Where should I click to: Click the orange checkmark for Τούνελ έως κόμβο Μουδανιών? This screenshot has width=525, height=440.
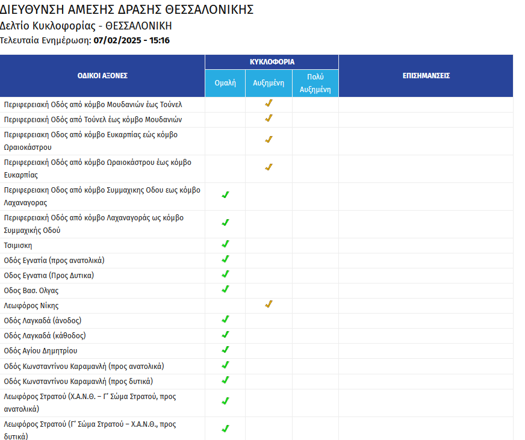tap(269, 119)
